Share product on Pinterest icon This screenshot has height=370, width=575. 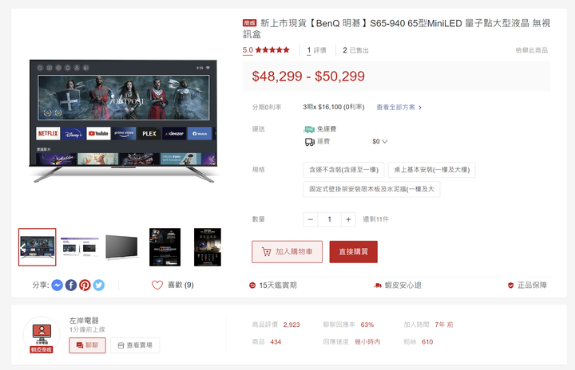click(x=85, y=285)
